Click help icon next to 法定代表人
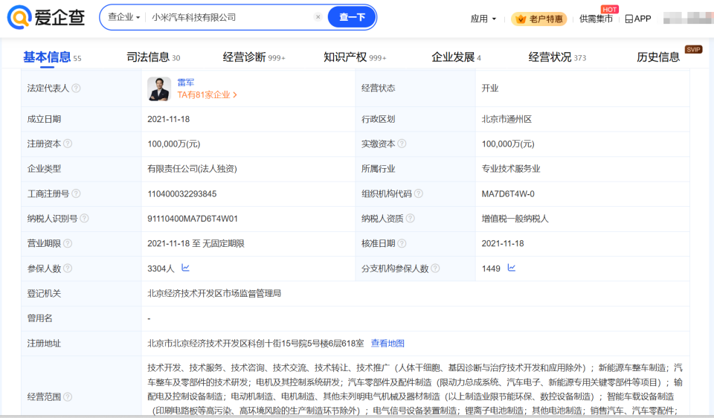 pos(76,89)
